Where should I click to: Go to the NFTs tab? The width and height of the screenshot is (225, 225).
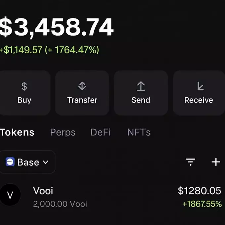pos(139,132)
